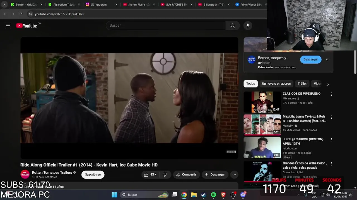Go forward in browser history
357x200 pixels.
[13, 14]
